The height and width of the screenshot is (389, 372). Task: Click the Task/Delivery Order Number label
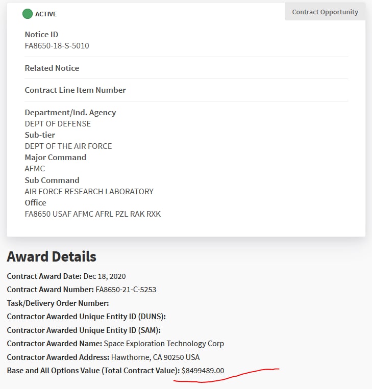tap(58, 303)
